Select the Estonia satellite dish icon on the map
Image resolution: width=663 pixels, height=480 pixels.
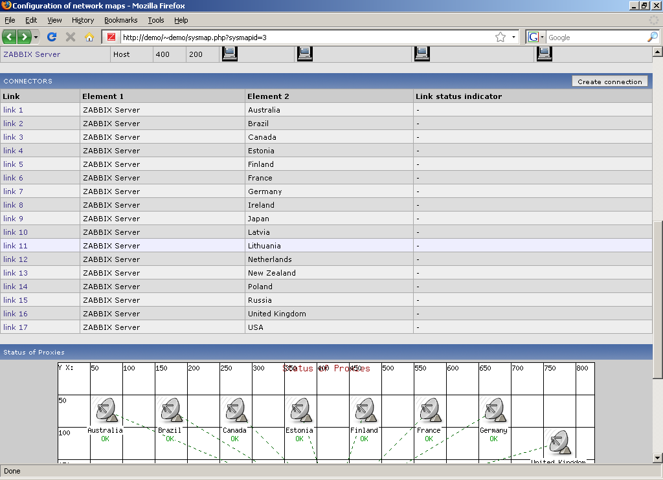(299, 410)
